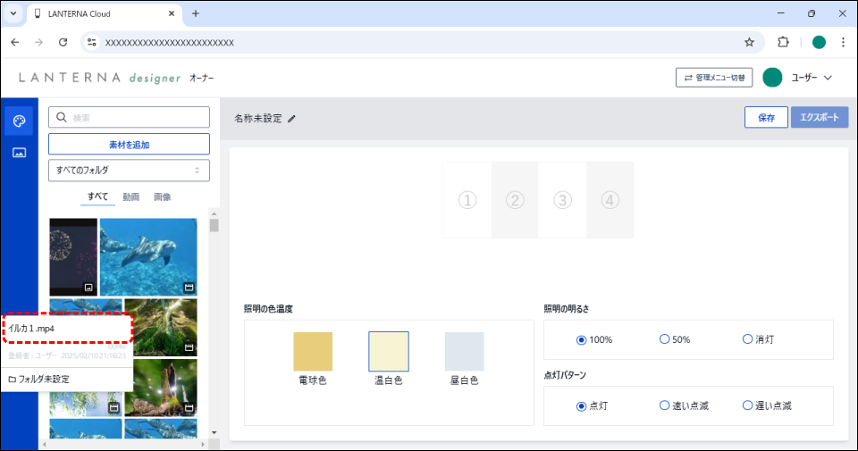Screen dimensions: 858x451
Task: Expand the すべてのフォルダ folder dropdown
Action: (129, 170)
